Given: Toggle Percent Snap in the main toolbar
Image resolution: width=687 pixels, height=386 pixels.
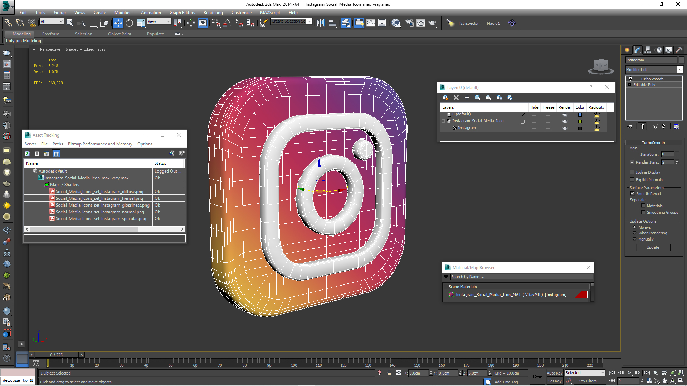Looking at the screenshot, I should [x=239, y=23].
